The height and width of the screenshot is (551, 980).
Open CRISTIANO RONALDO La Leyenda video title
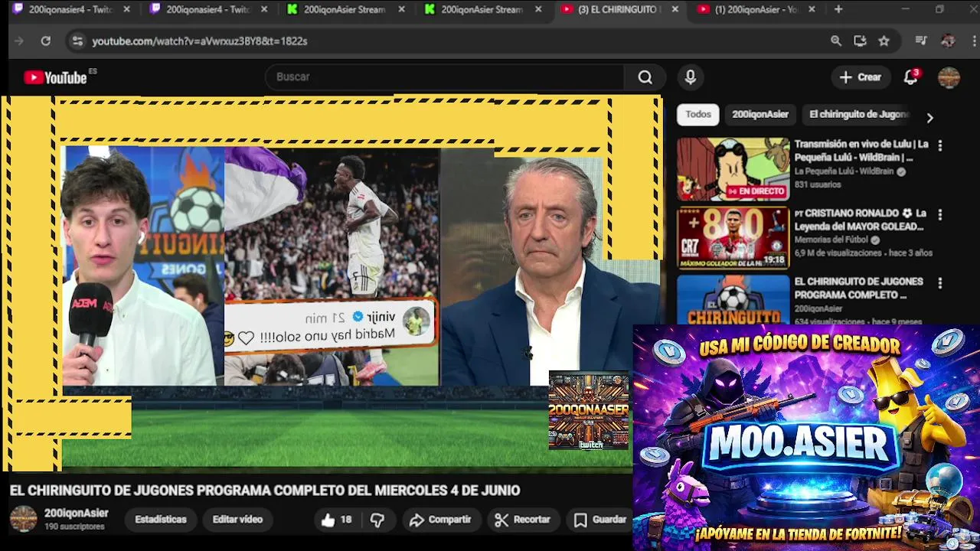[861, 220]
